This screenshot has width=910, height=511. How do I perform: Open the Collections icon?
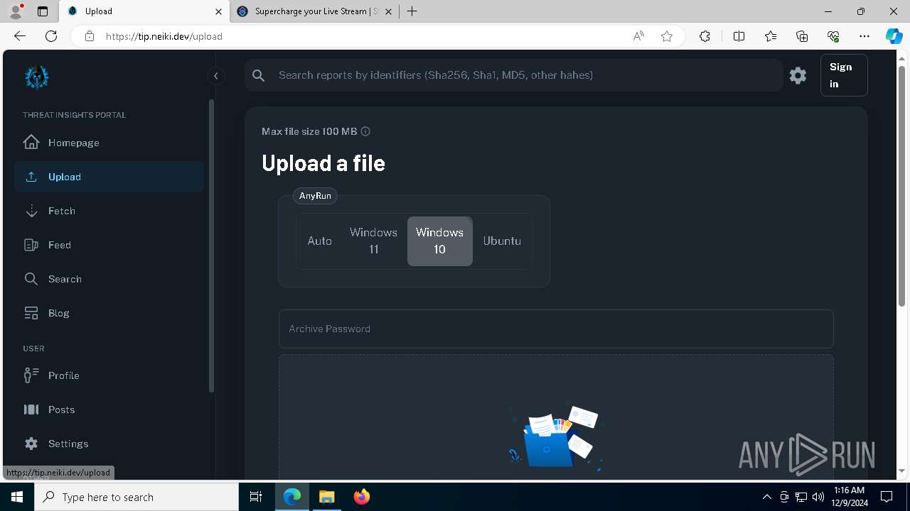[802, 36]
